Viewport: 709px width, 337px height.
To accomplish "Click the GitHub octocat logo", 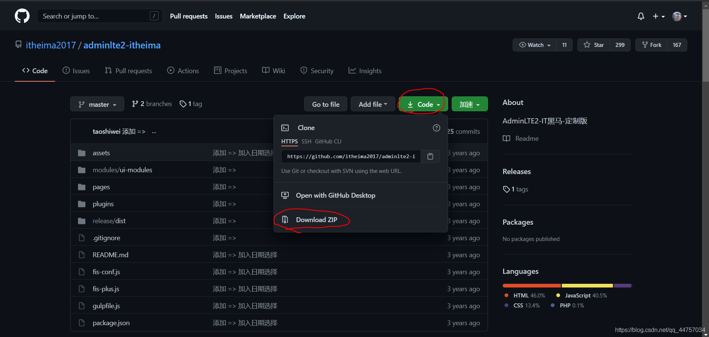I will (x=22, y=16).
